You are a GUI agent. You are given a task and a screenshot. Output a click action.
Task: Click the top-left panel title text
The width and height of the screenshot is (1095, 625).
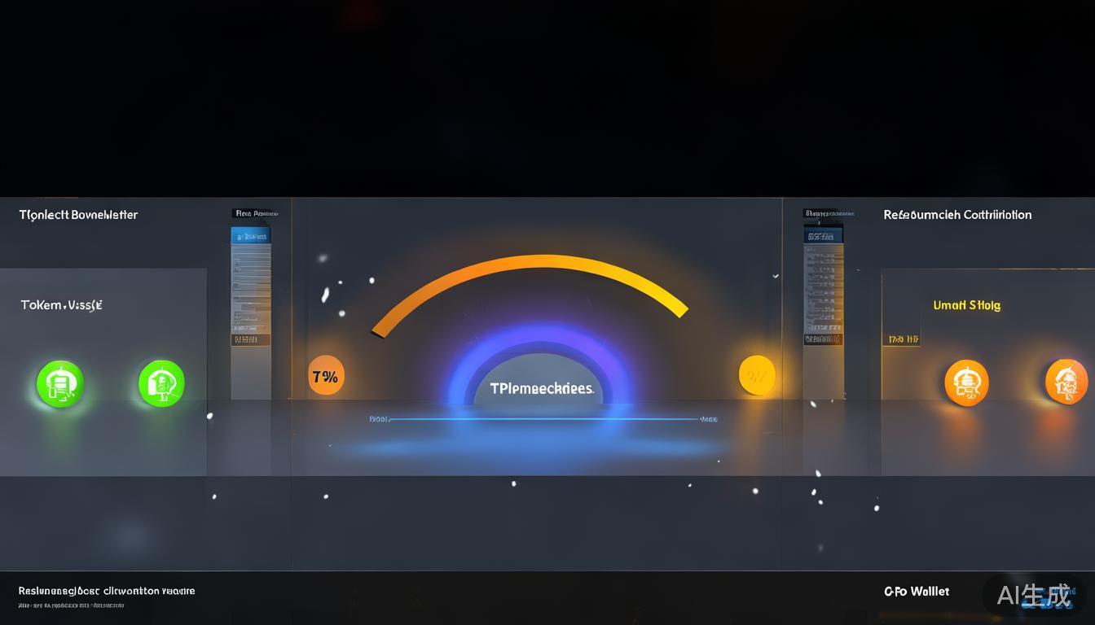(x=78, y=215)
